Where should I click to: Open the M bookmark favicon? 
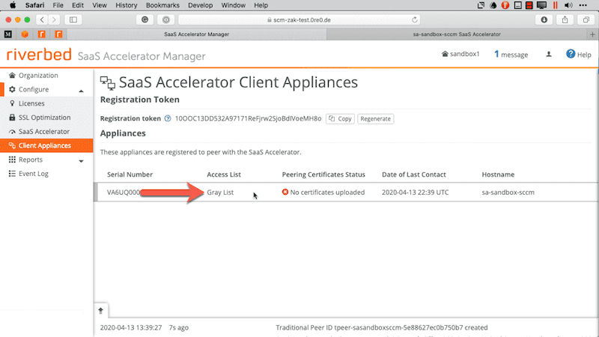tap(8, 34)
